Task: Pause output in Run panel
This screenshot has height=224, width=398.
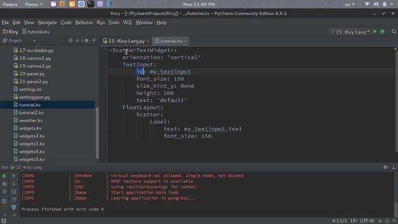Action: coord(4,192)
